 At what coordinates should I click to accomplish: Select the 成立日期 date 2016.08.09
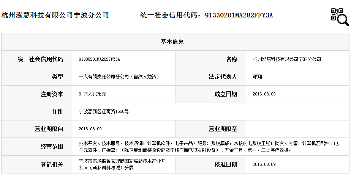(264, 94)
